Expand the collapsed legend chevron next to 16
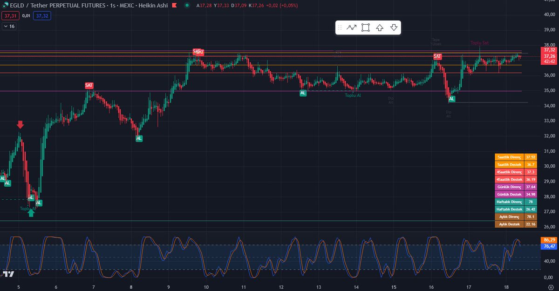This screenshot has width=559, height=291. pos(7,27)
